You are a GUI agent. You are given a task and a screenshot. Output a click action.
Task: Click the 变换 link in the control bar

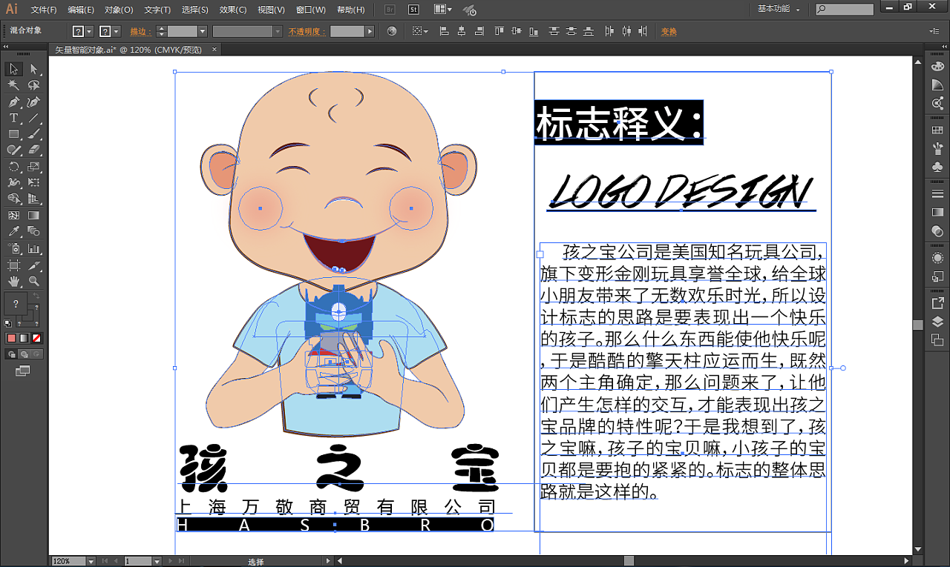(x=667, y=31)
